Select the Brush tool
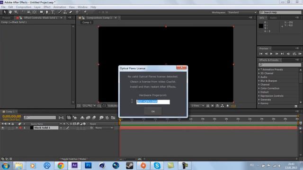The width and height of the screenshot is (303, 170). tap(60, 12)
